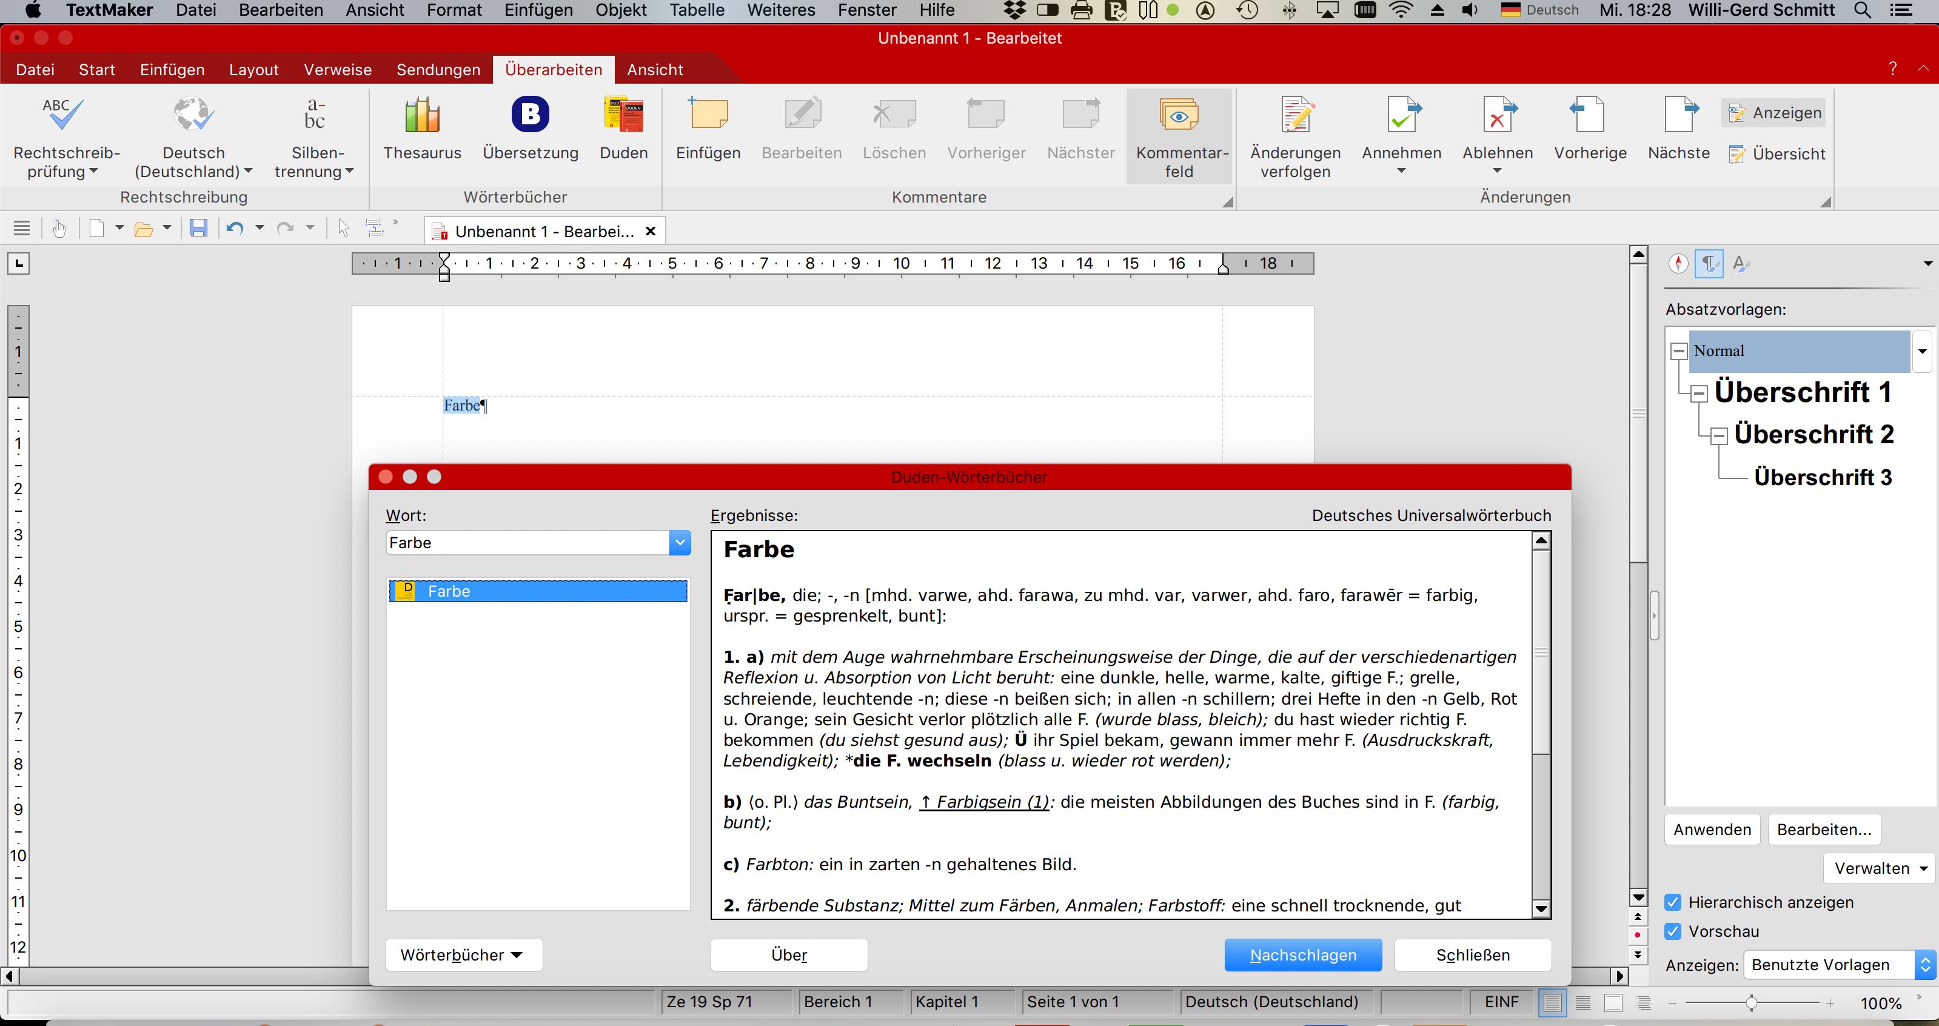Screen dimensions: 1939x1026
Task: Click the Wort input field in Duden dialog
Action: click(527, 543)
